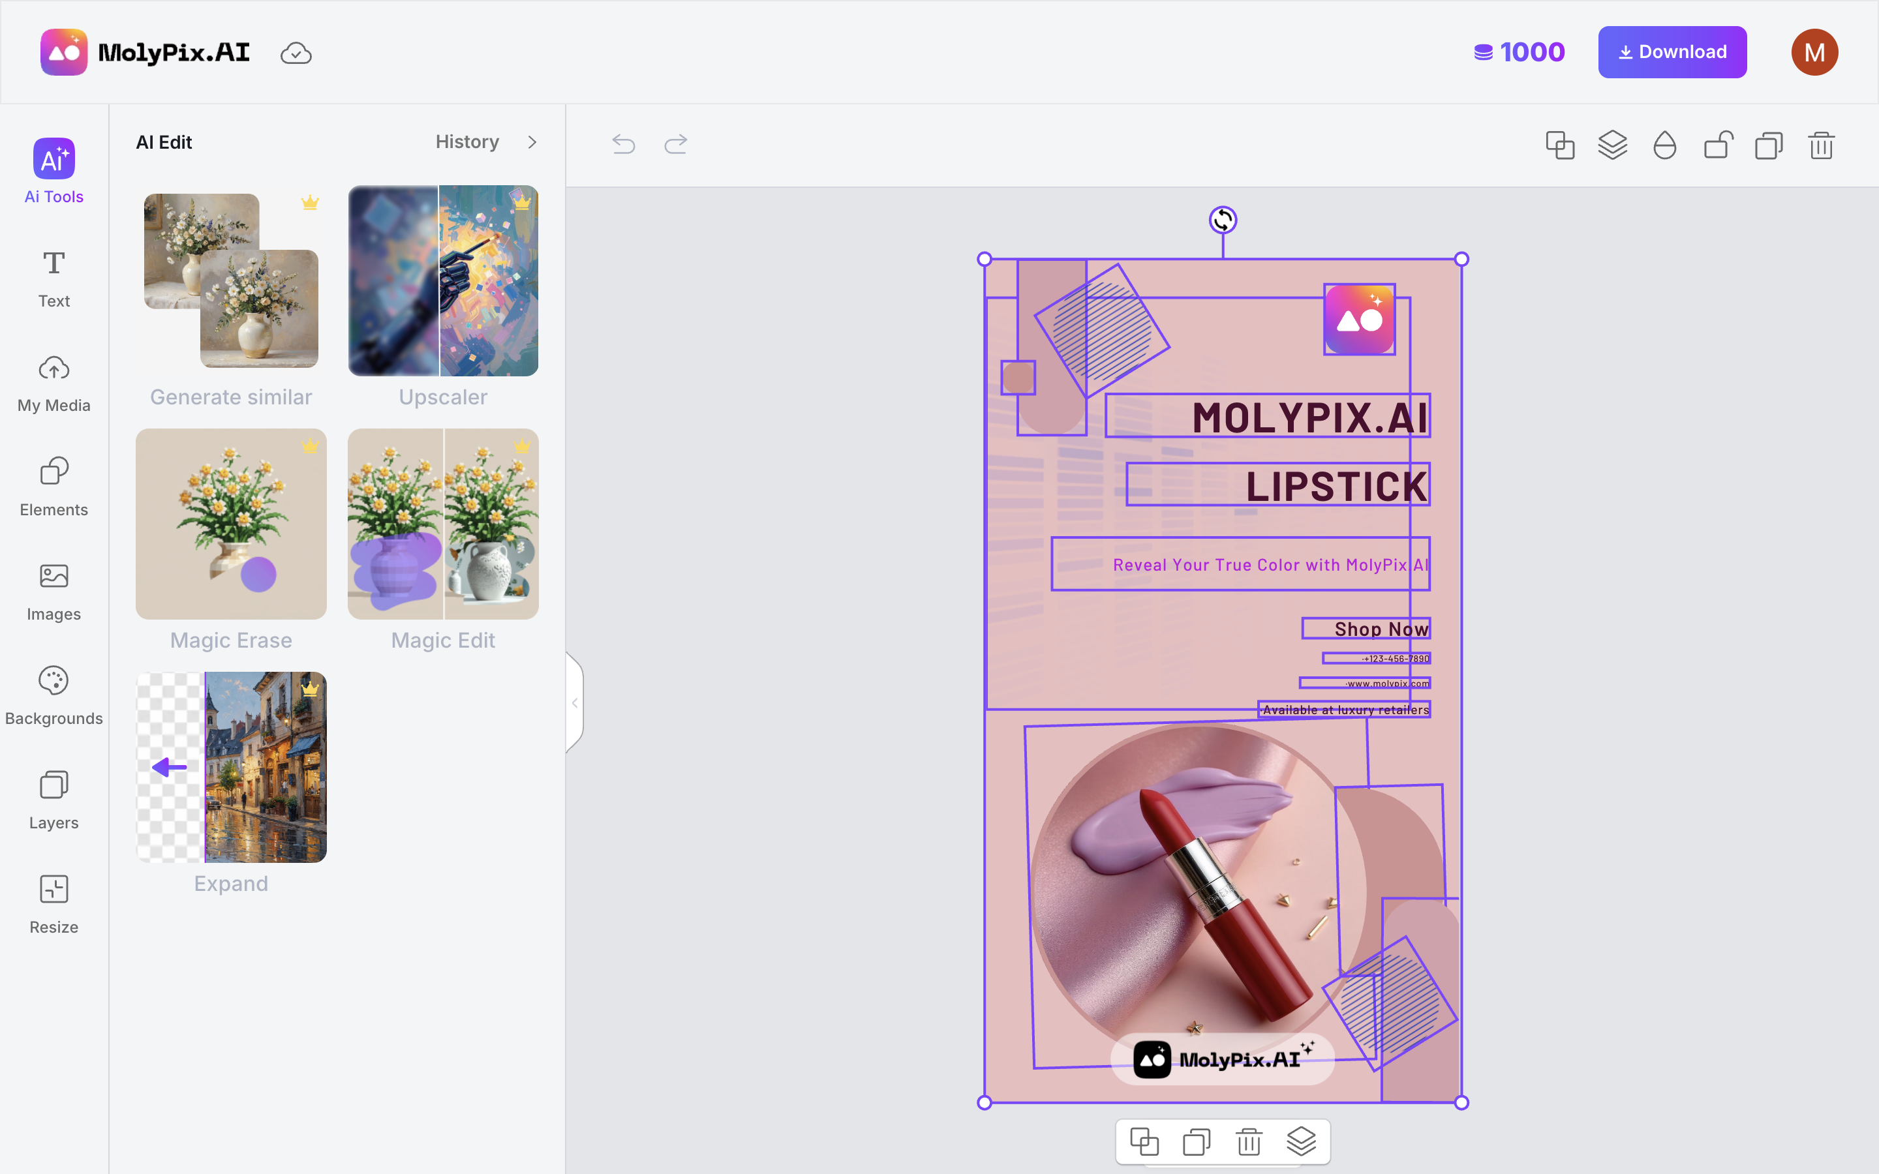The width and height of the screenshot is (1879, 1174).
Task: Click the rotate handle above the canvas
Action: 1223,220
